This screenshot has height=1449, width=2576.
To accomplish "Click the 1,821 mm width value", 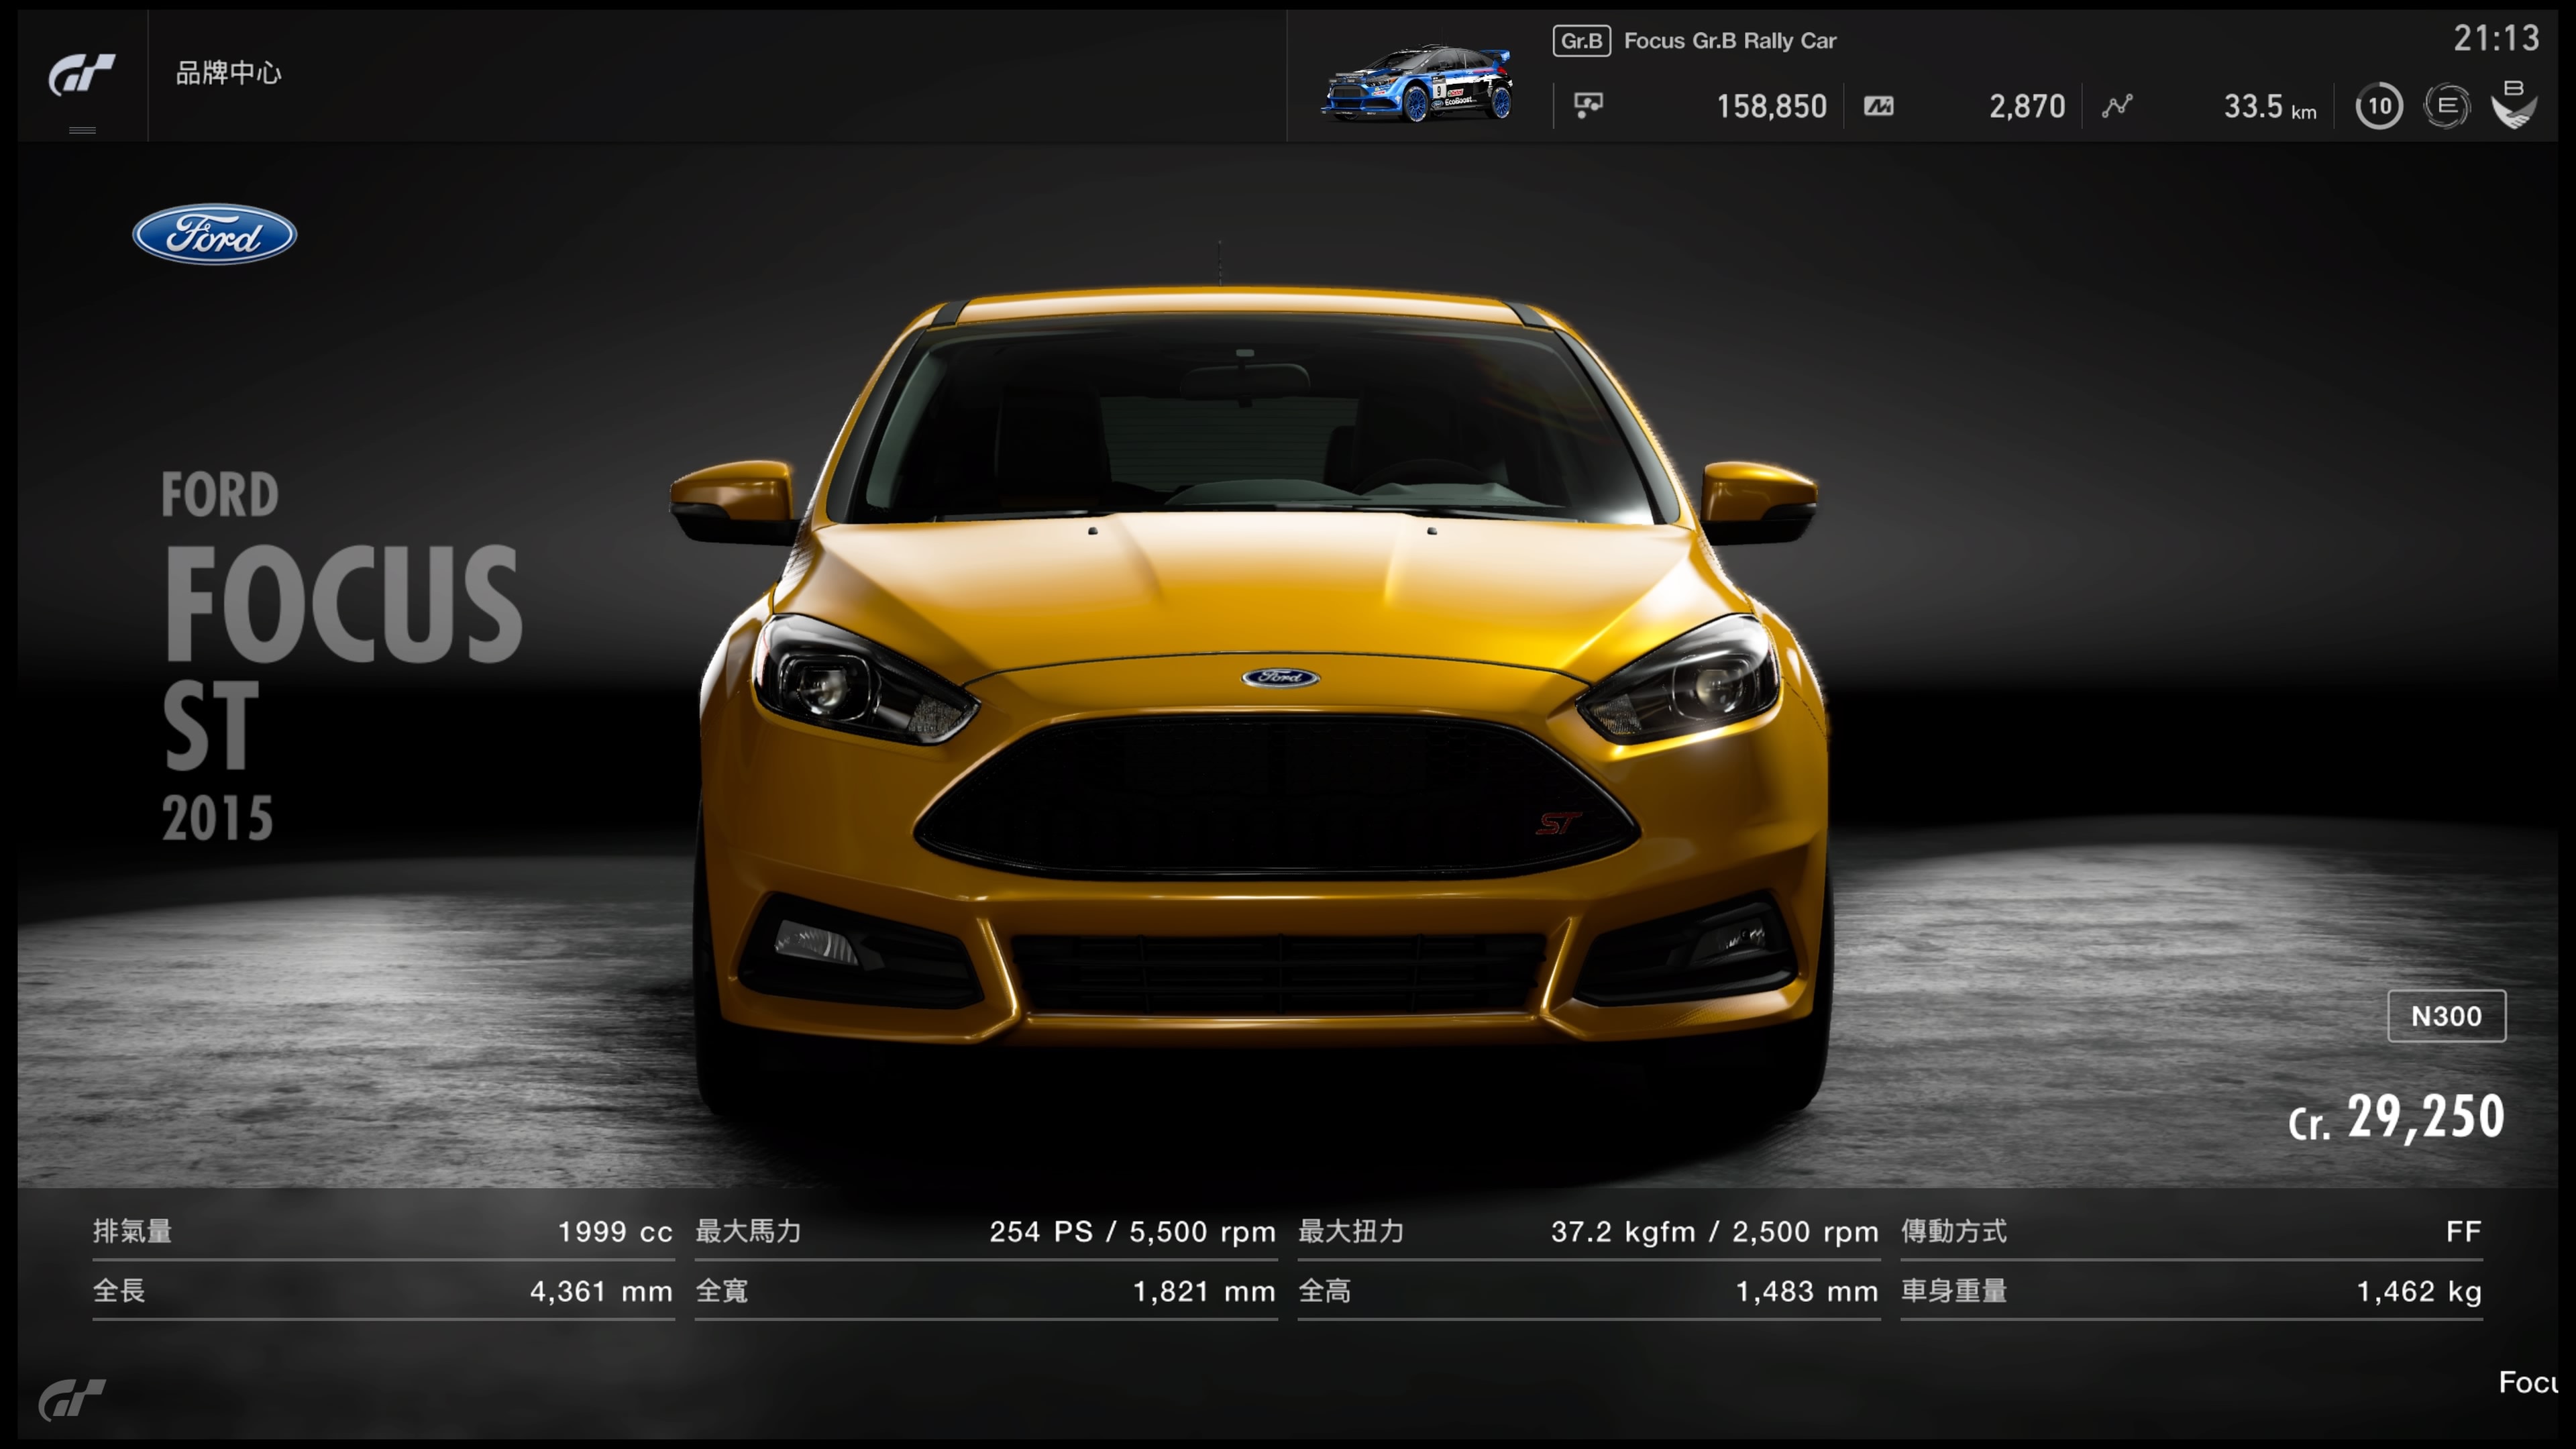I will coord(1204,1292).
